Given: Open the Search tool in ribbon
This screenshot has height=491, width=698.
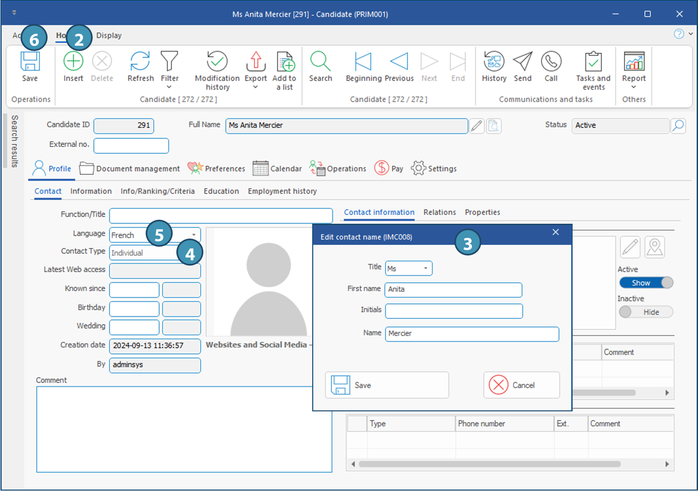Looking at the screenshot, I should (320, 61).
